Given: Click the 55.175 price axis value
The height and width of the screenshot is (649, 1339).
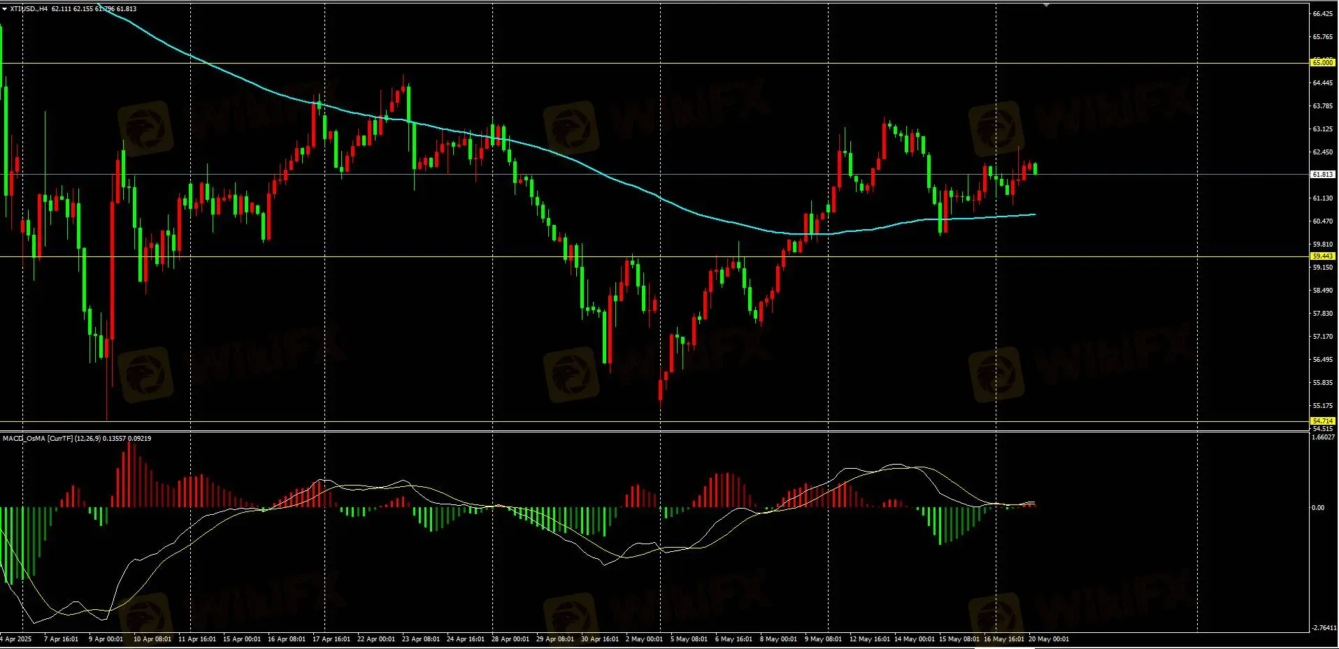Looking at the screenshot, I should 1322,406.
